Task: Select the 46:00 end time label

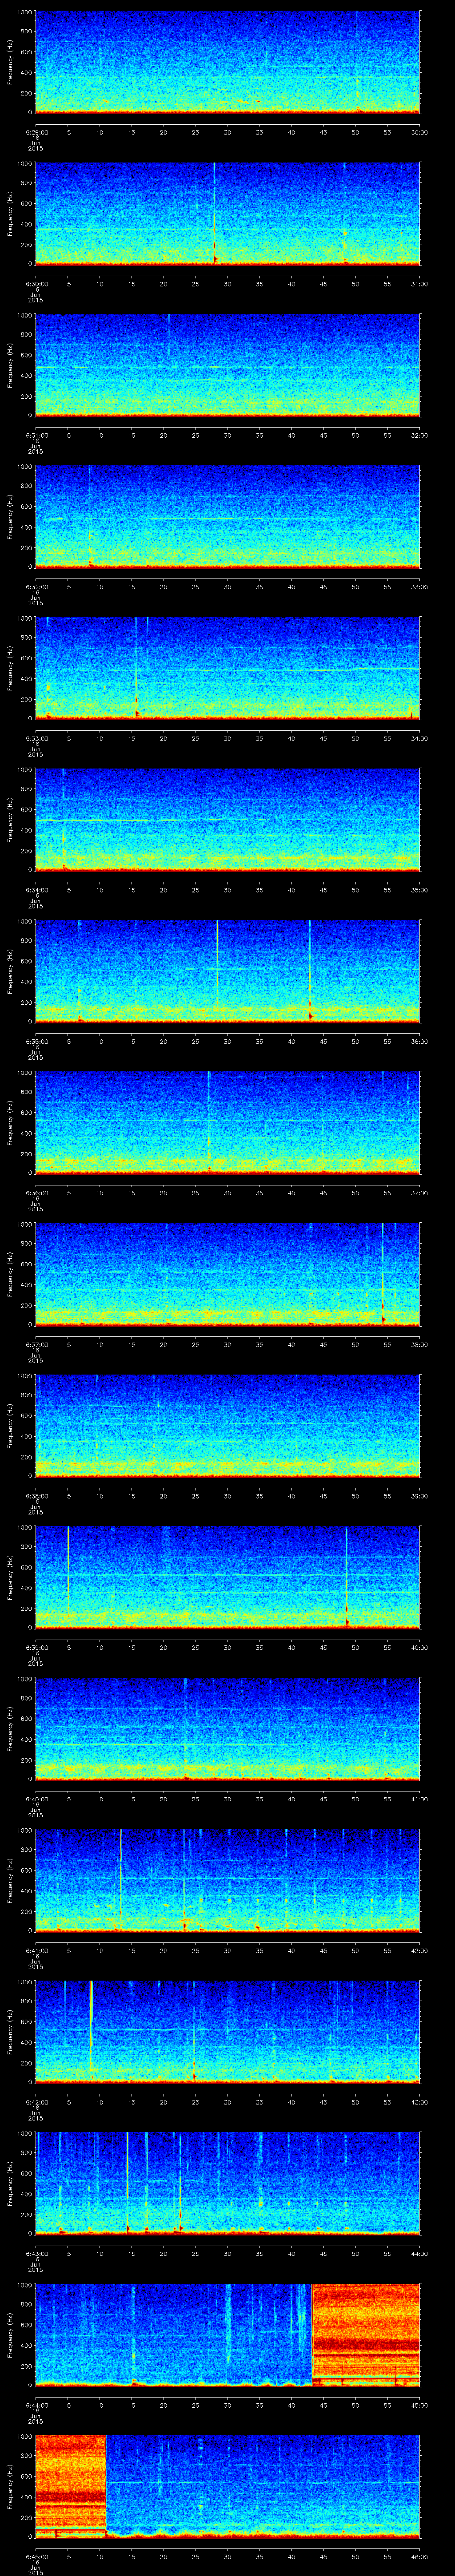Action: (420, 2555)
